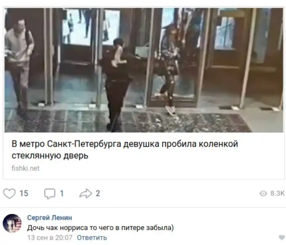Share the post with the arrow icon
The width and height of the screenshot is (286, 245).
[86, 193]
